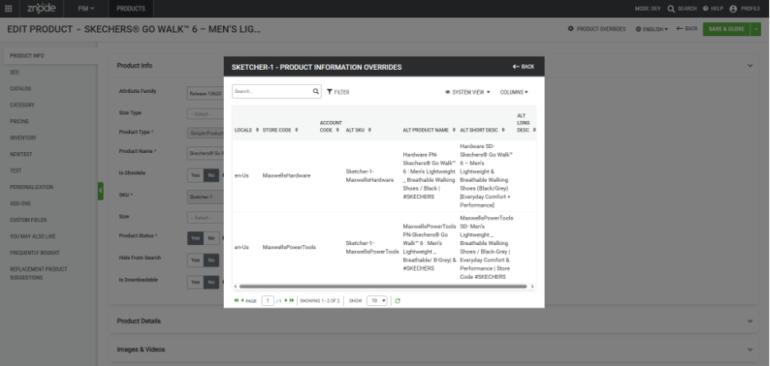This screenshot has height=366, width=770.
Task: Click Back in the page header
Action: point(687,29)
